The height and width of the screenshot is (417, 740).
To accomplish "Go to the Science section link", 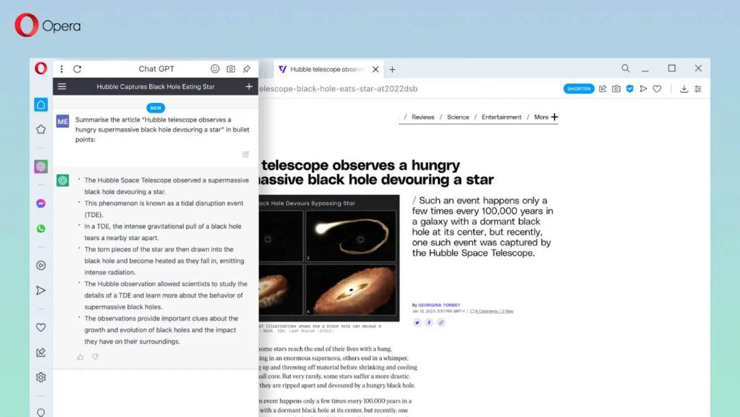I will click(x=458, y=117).
